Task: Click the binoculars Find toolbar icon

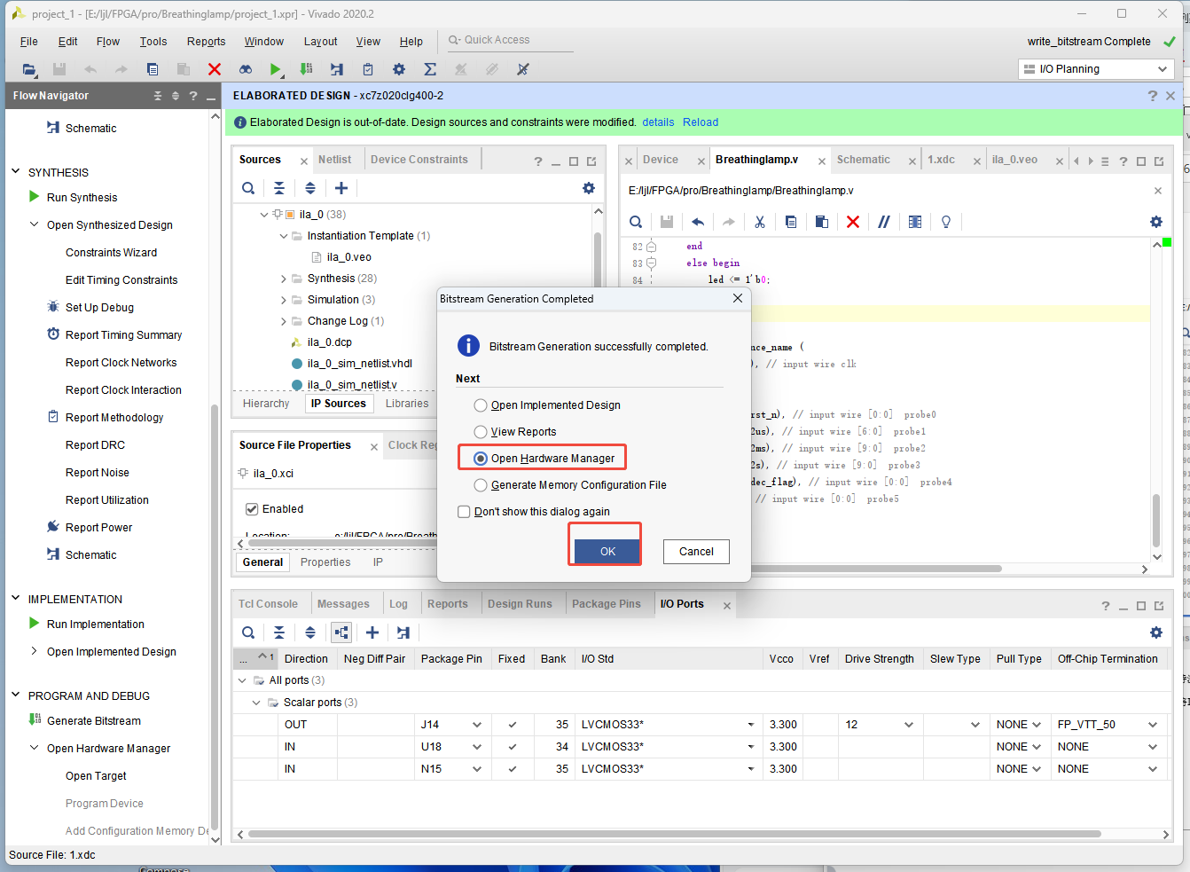Action: [246, 69]
